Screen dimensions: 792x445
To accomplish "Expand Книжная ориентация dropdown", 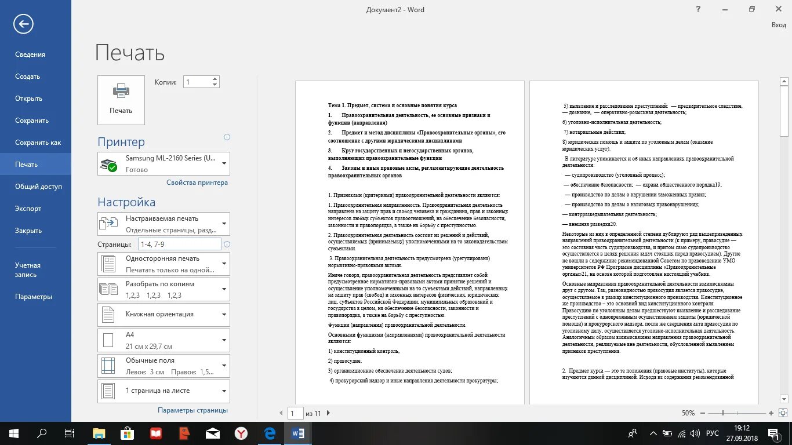I will 164,315.
